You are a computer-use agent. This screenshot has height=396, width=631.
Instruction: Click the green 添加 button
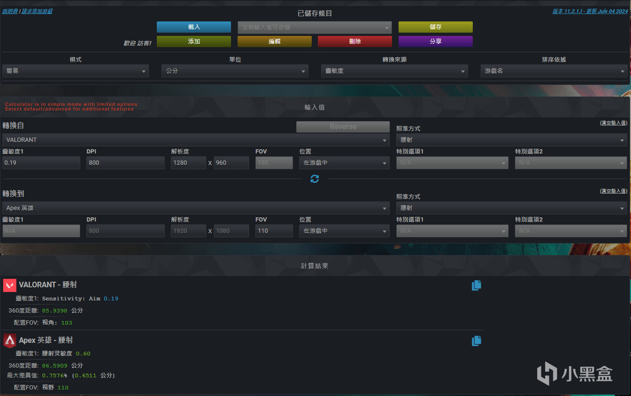coord(194,42)
